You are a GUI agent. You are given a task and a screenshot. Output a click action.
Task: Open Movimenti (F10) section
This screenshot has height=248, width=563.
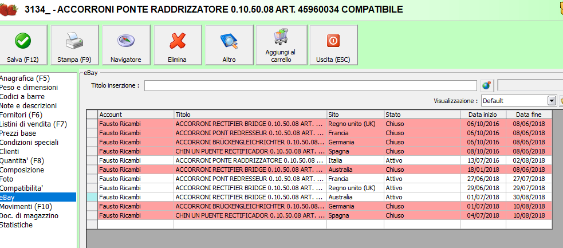pyautogui.click(x=26, y=206)
